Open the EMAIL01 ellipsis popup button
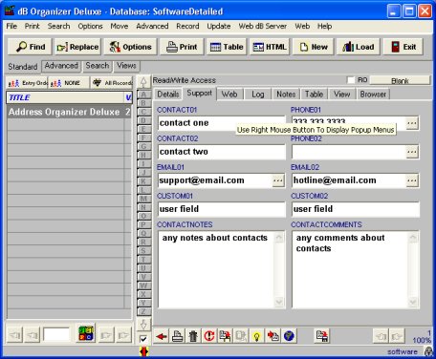 (278, 180)
